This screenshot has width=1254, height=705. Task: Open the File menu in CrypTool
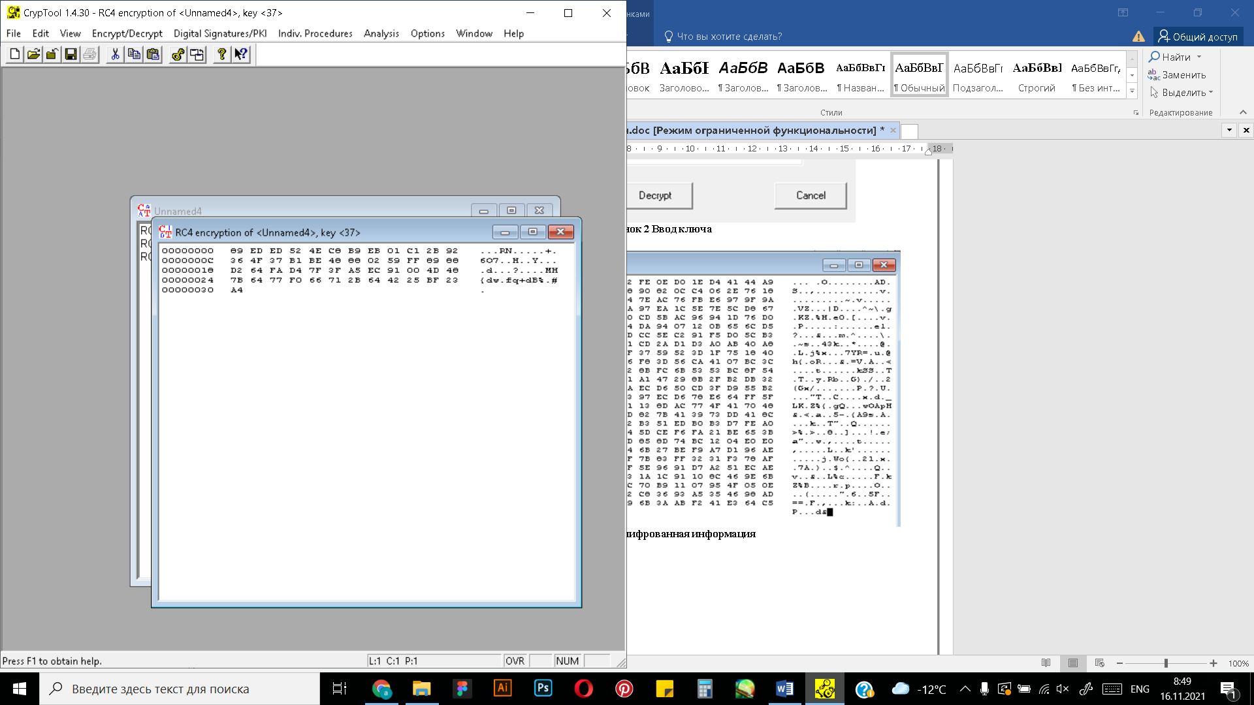pyautogui.click(x=14, y=33)
